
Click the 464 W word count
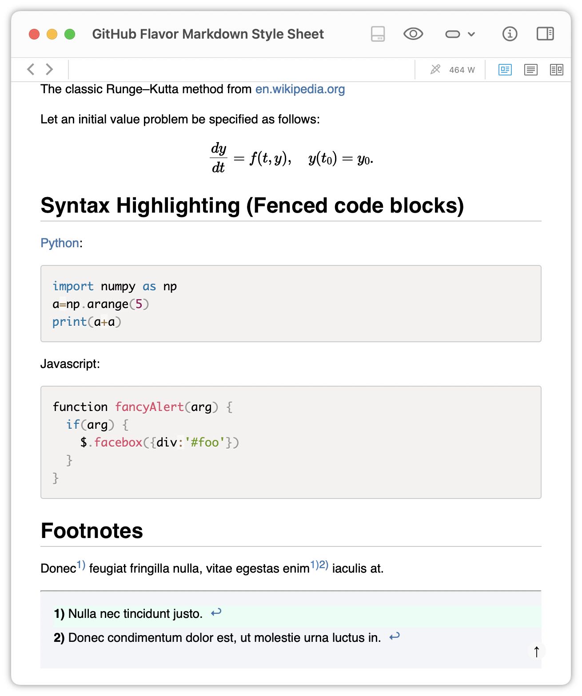point(462,70)
